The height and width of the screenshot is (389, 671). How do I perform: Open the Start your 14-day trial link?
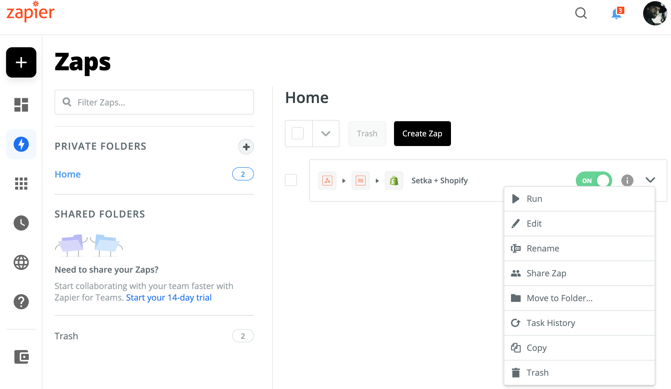pyautogui.click(x=169, y=298)
